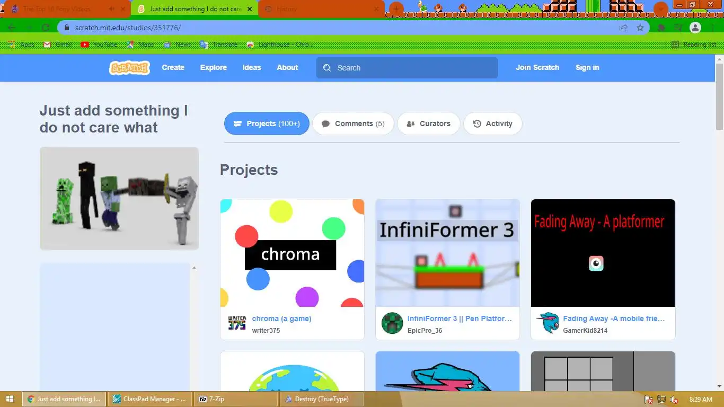The width and height of the screenshot is (724, 407).
Task: Open the Action Center flag icon
Action: pos(649,400)
